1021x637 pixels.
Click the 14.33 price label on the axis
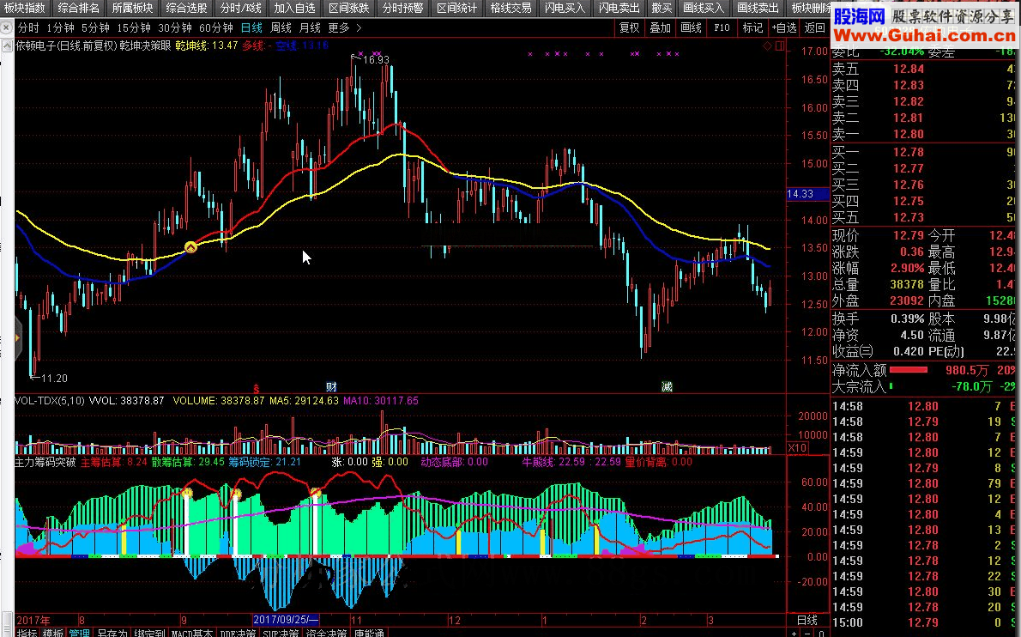[x=808, y=193]
